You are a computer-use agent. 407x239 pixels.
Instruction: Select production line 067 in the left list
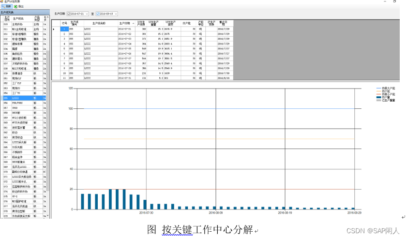[23, 157]
